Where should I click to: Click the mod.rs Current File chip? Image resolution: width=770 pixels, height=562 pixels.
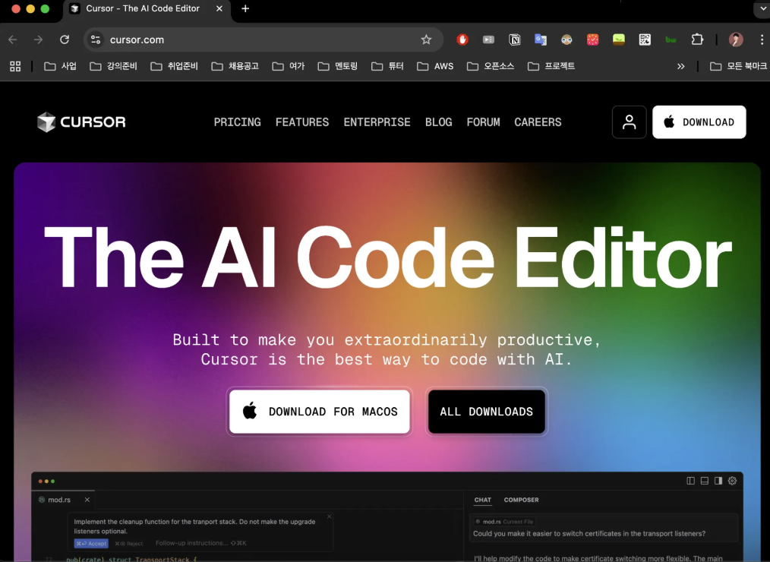tap(503, 522)
